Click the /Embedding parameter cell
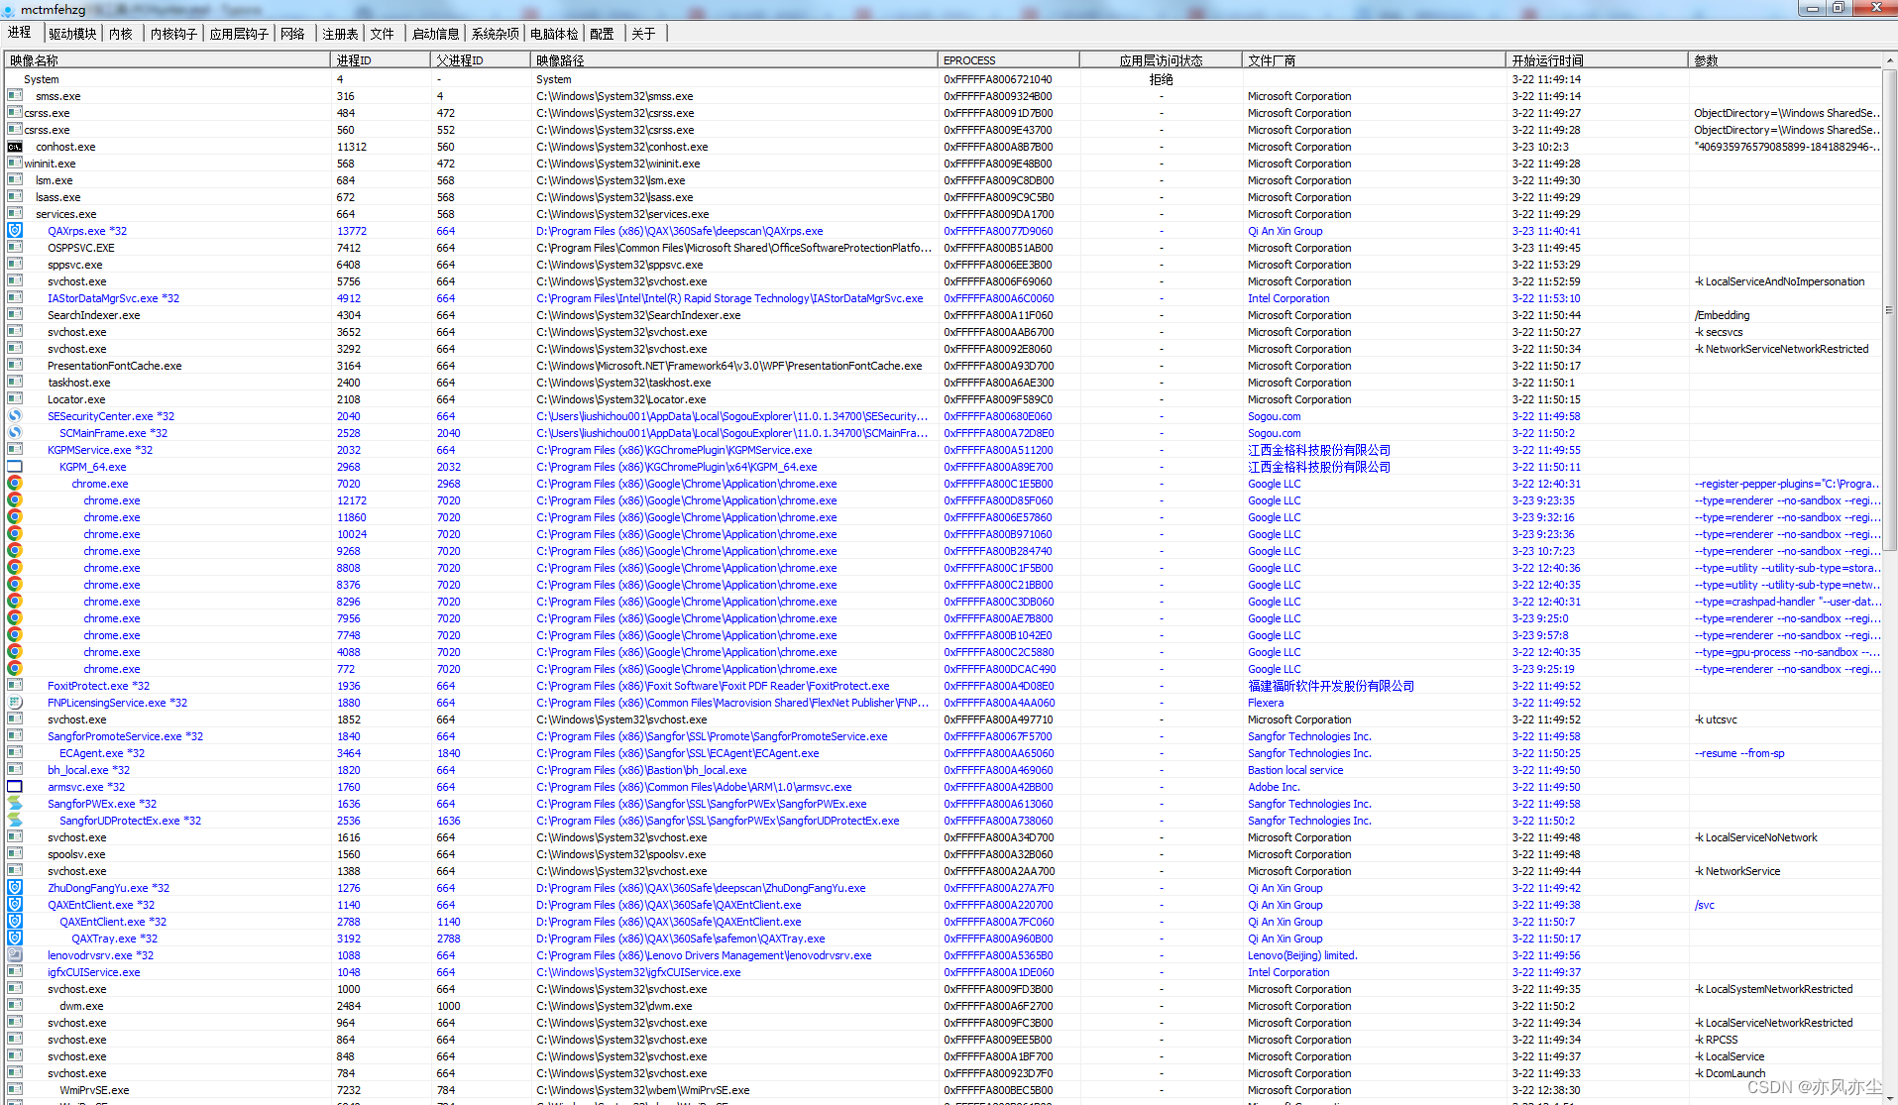Image resolution: width=1898 pixels, height=1105 pixels. tap(1722, 315)
